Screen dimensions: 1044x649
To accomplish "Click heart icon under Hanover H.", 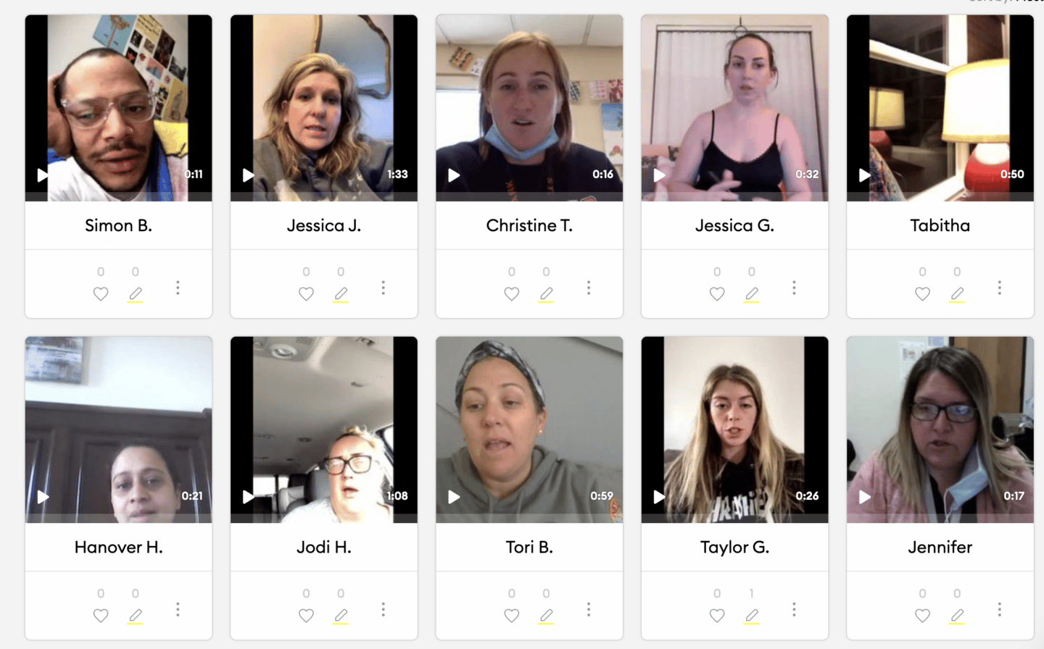I will click(x=101, y=616).
